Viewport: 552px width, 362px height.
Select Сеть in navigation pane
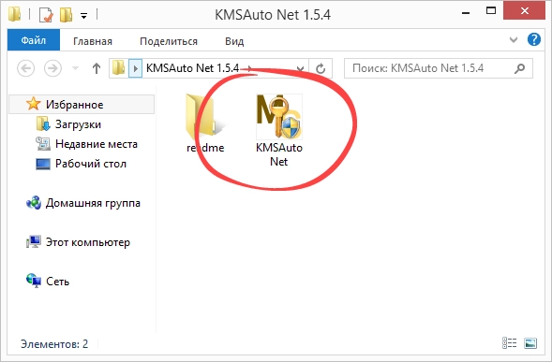[x=57, y=282]
